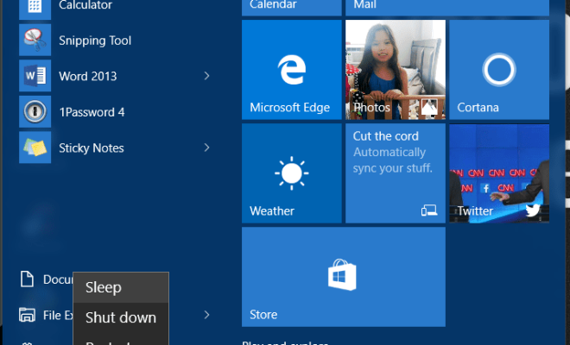Screen dimensions: 570x345
Task: Click the Calculator text label
Action: coord(85,5)
